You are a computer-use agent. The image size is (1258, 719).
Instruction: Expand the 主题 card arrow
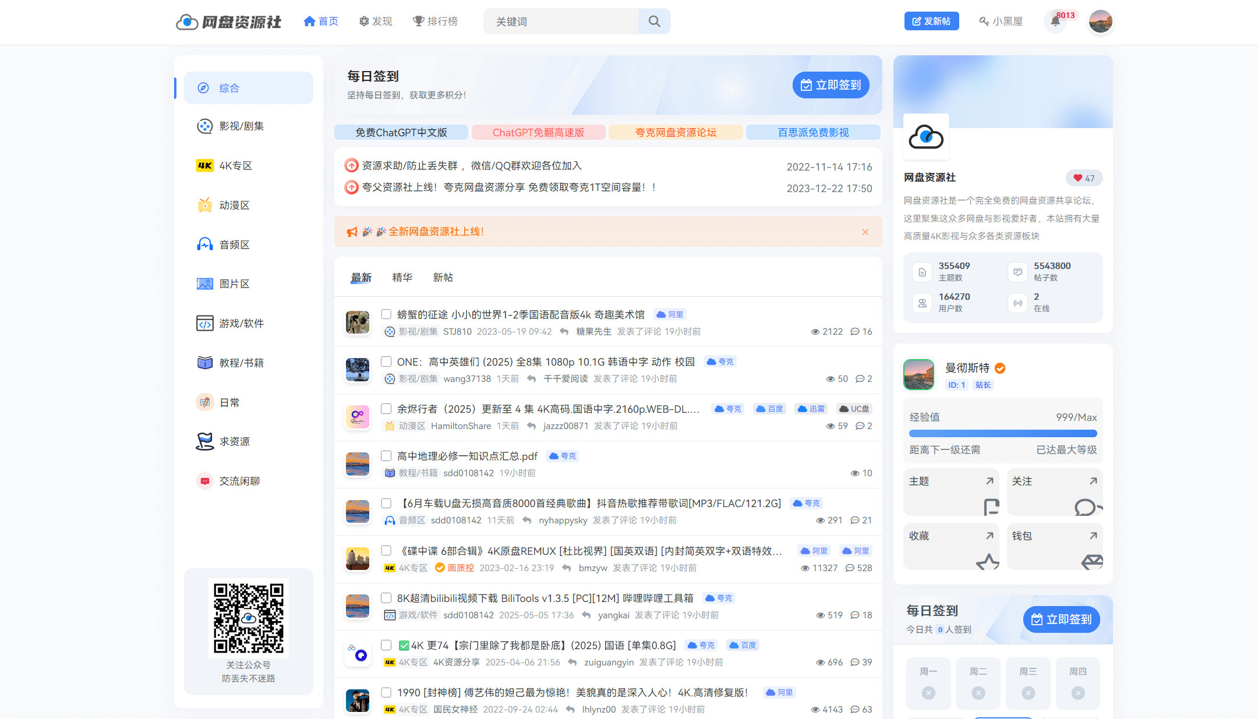[990, 481]
